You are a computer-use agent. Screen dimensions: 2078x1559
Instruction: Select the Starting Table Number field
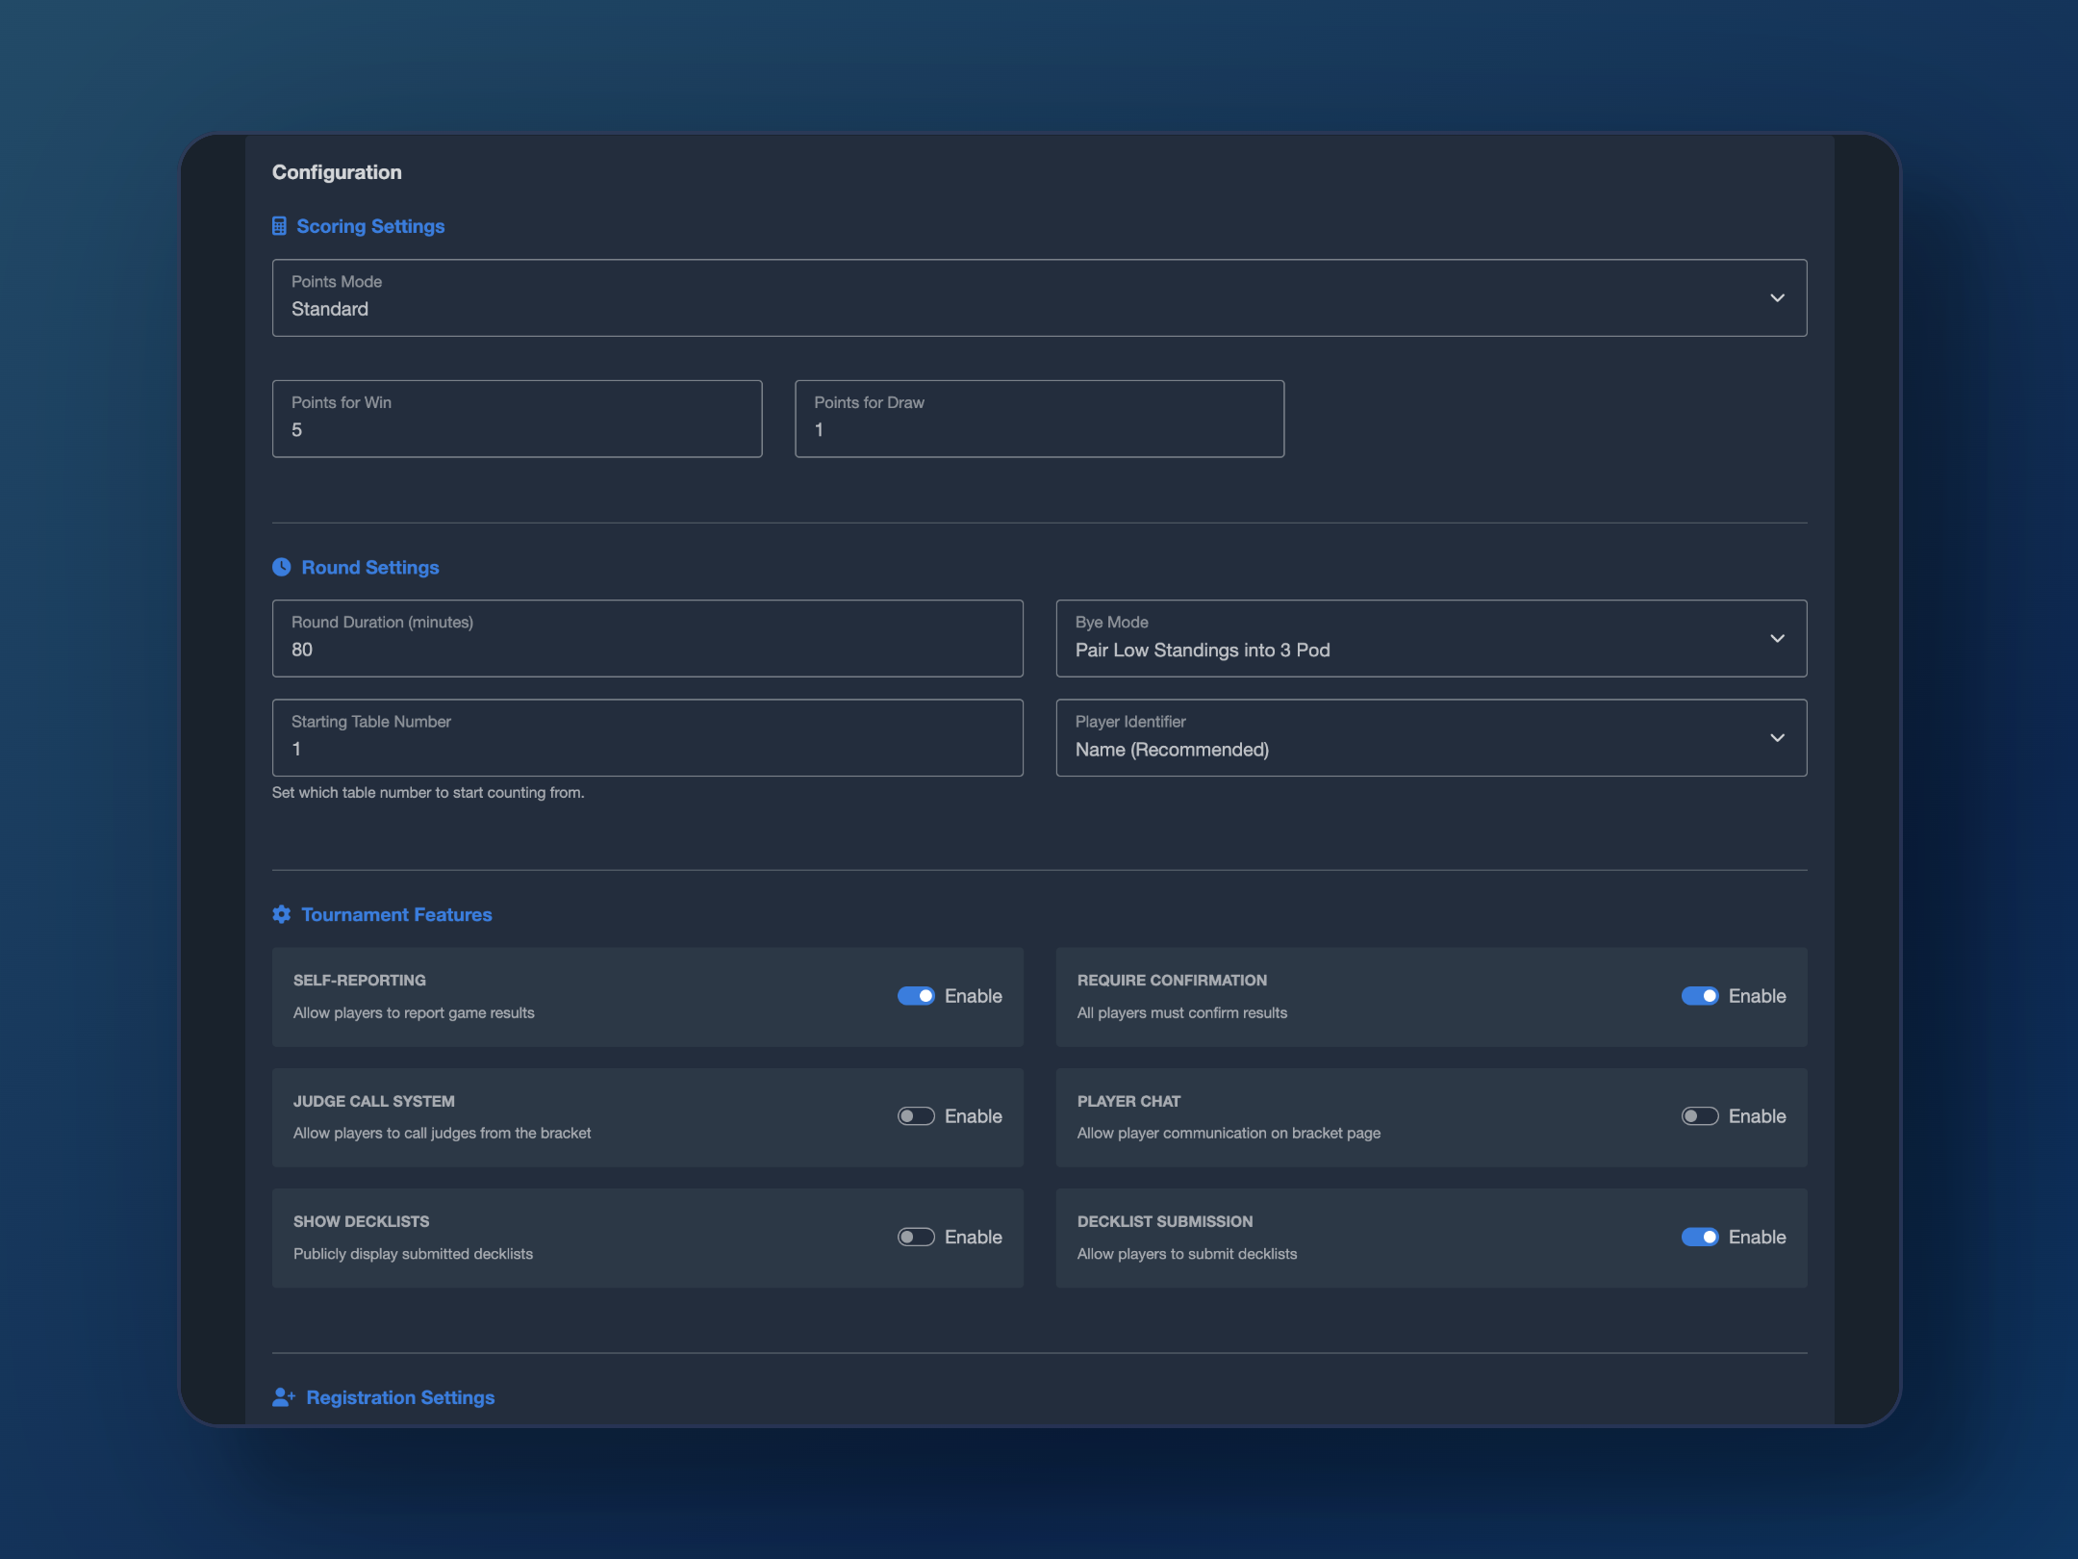(x=647, y=738)
